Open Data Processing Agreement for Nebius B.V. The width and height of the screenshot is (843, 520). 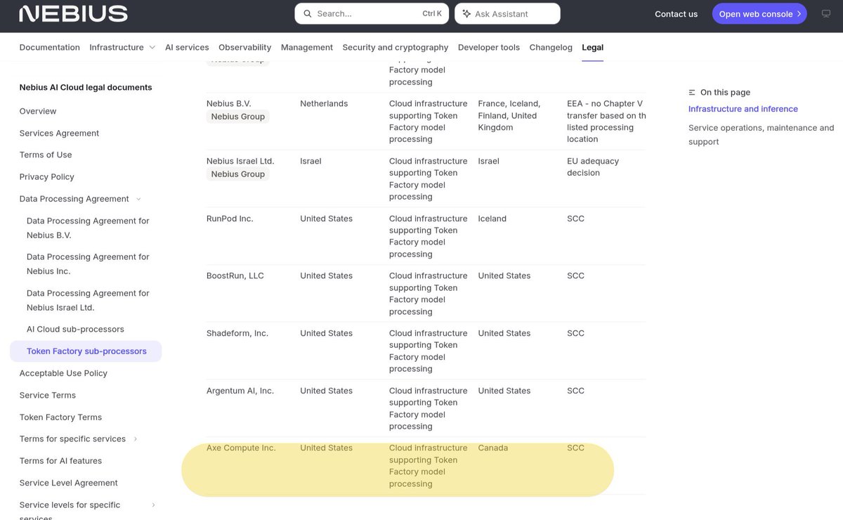click(88, 228)
